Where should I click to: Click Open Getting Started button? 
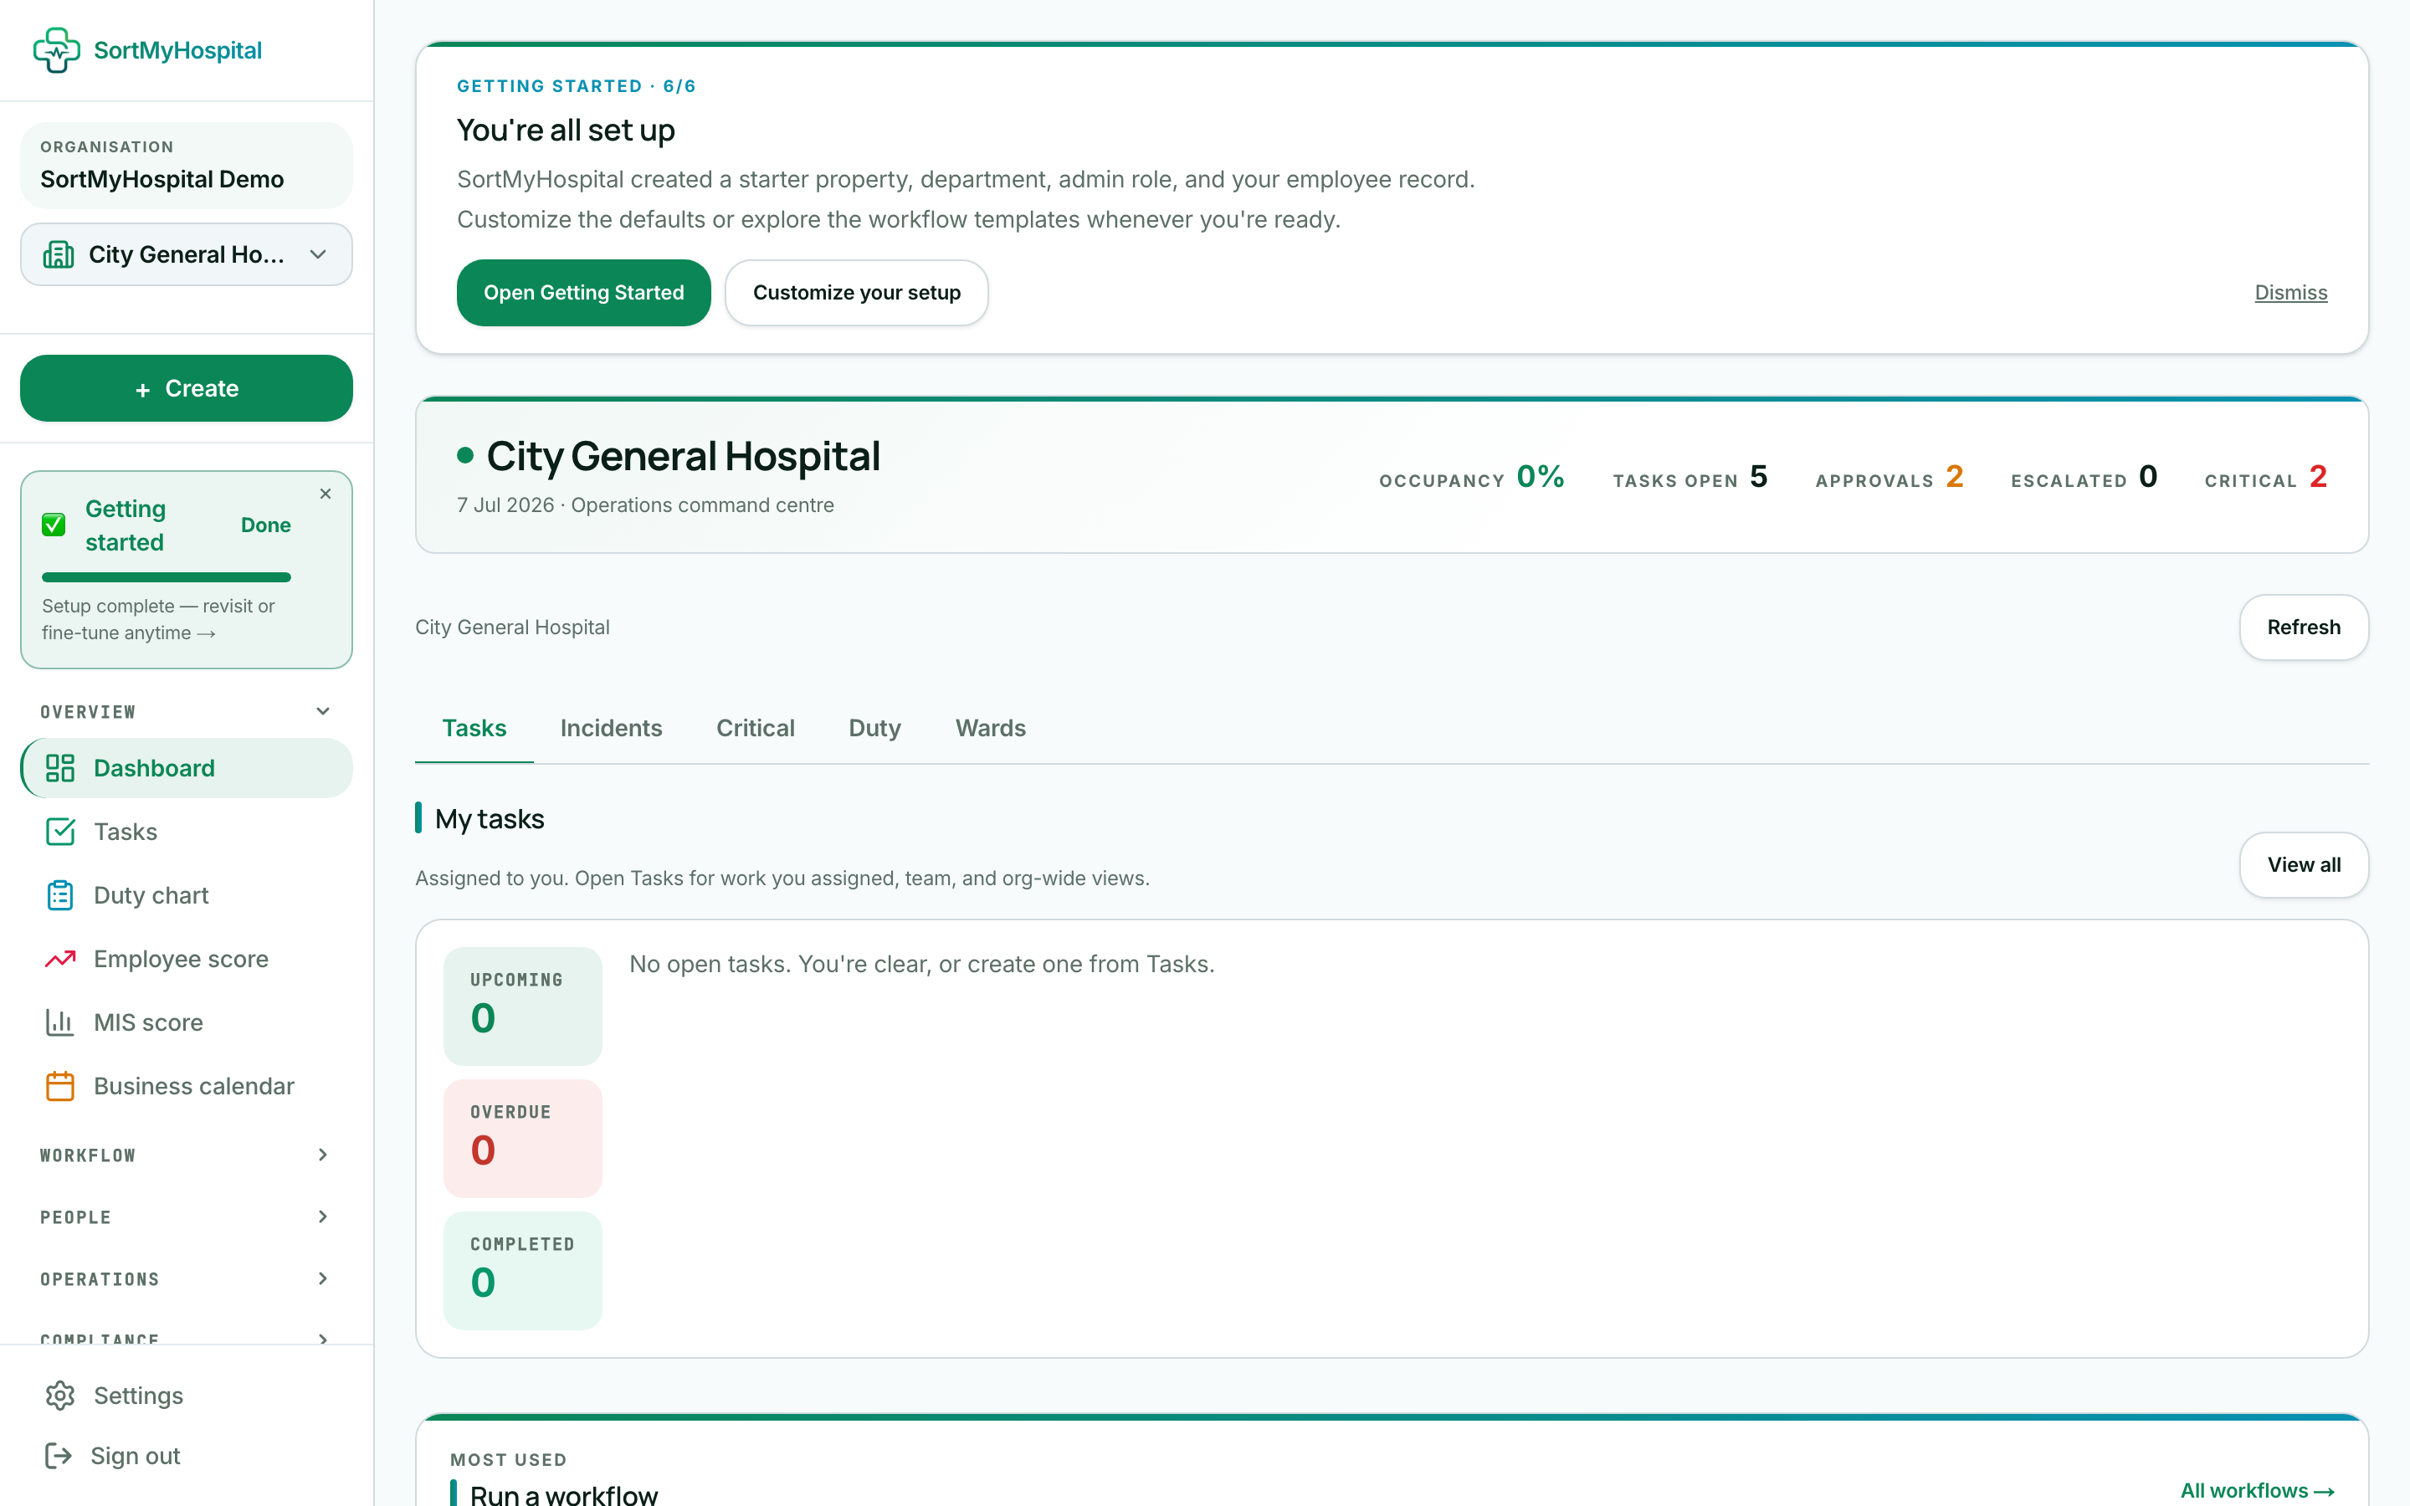[x=583, y=293]
